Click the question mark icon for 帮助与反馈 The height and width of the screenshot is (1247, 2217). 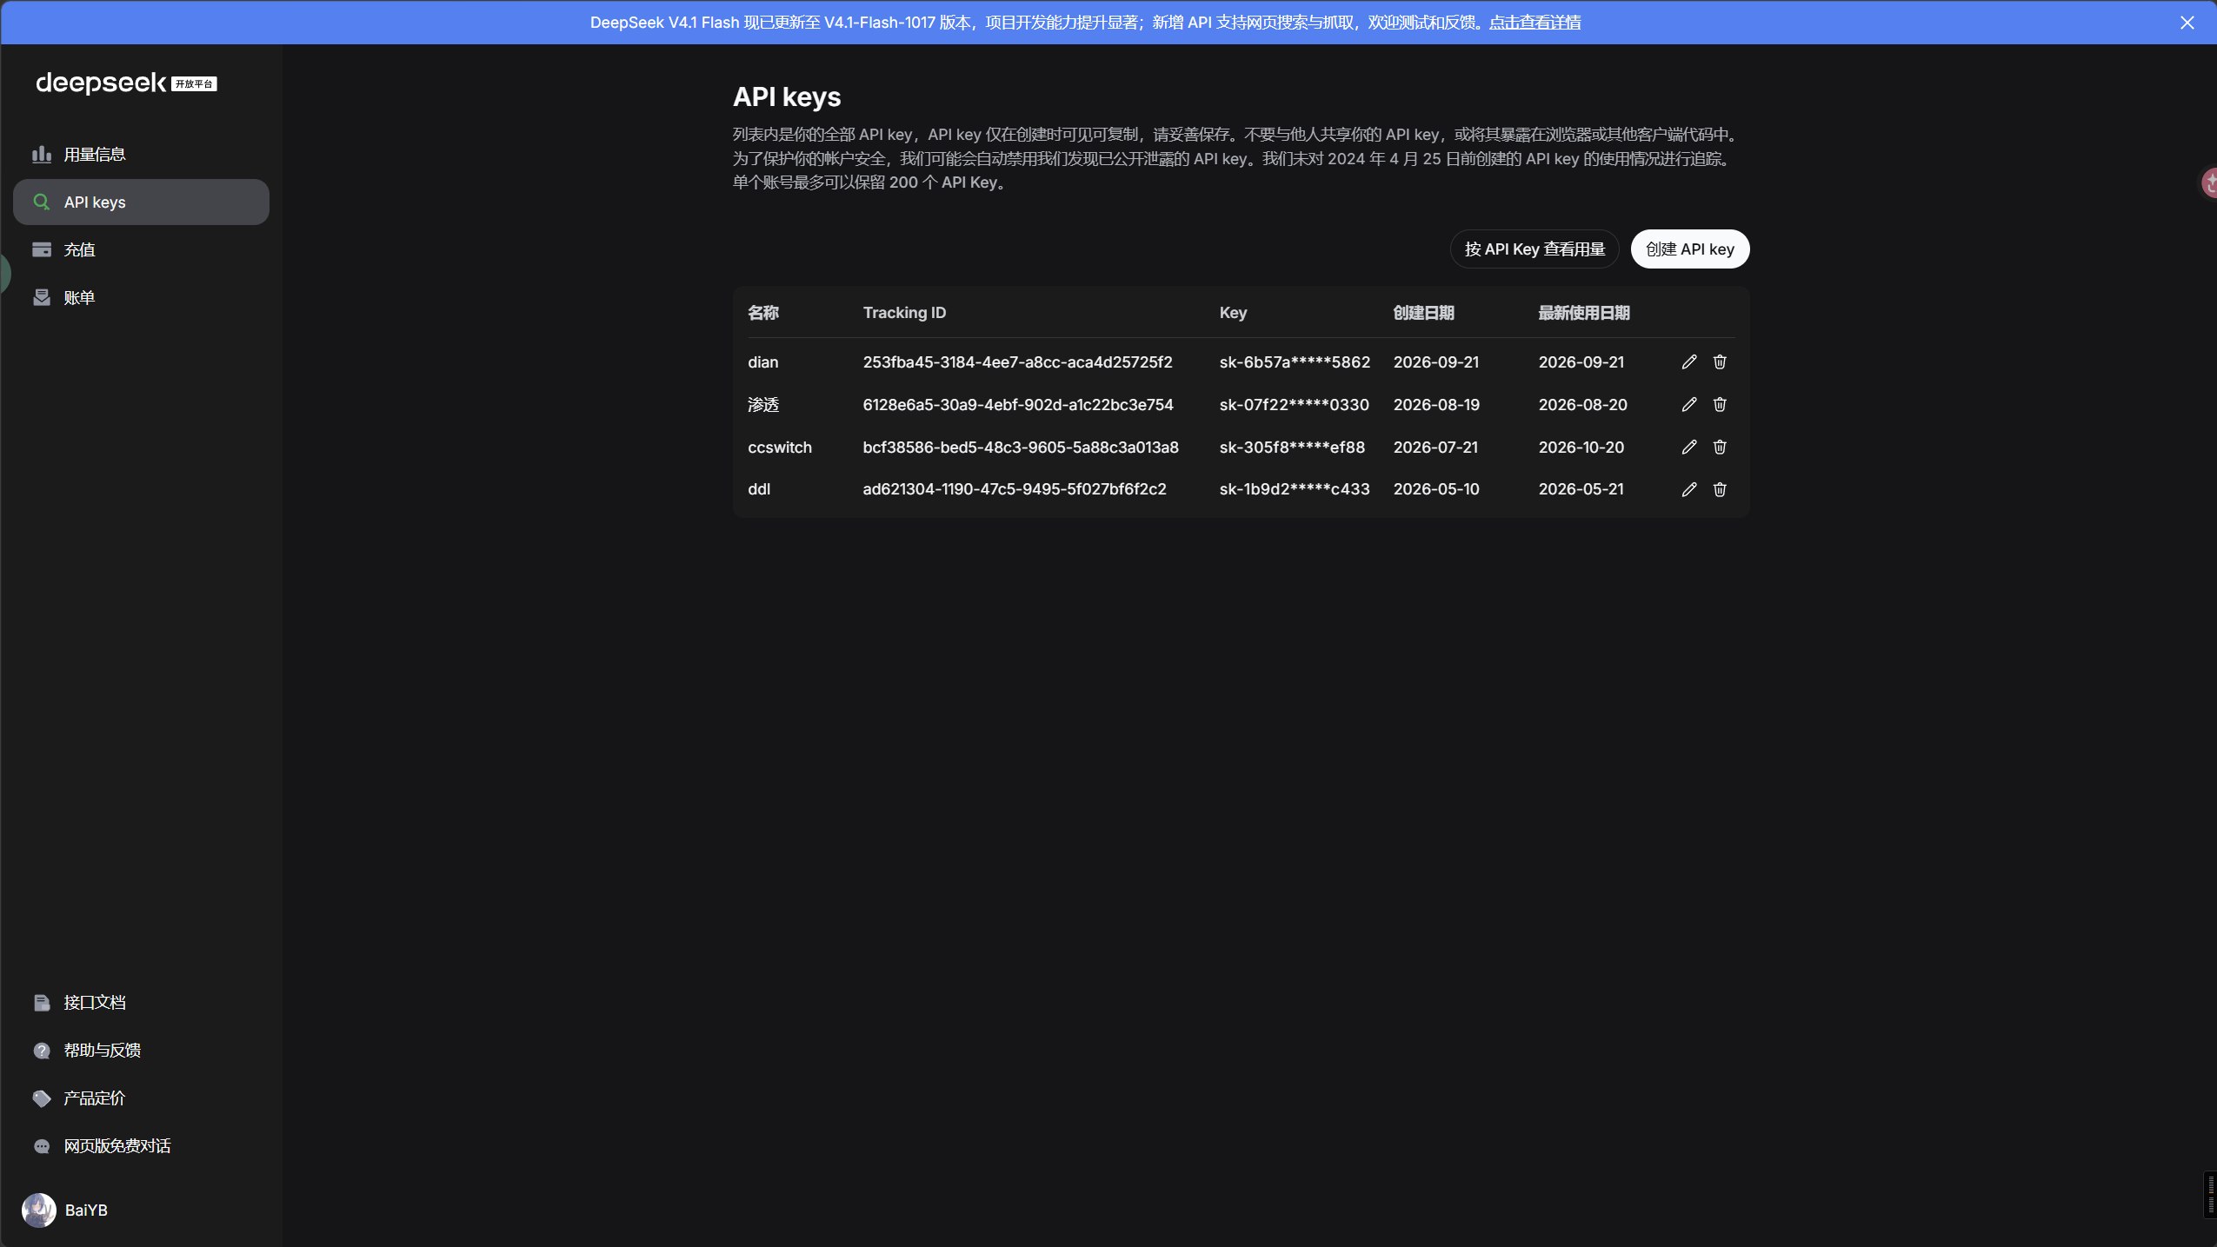(41, 1051)
